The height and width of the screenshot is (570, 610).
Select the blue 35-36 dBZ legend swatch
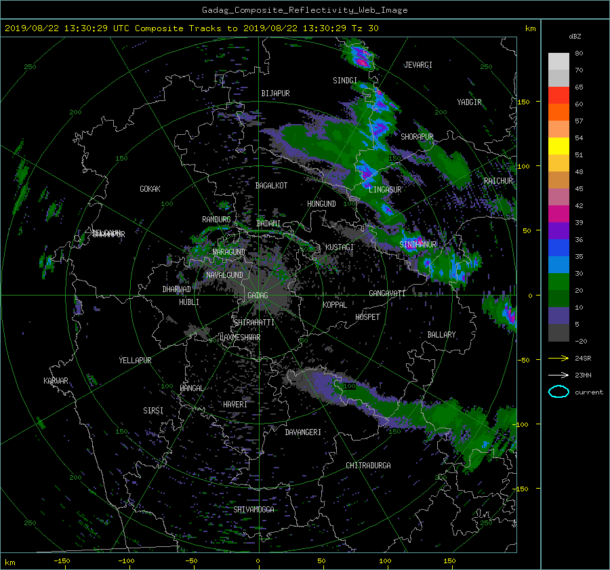(558, 248)
